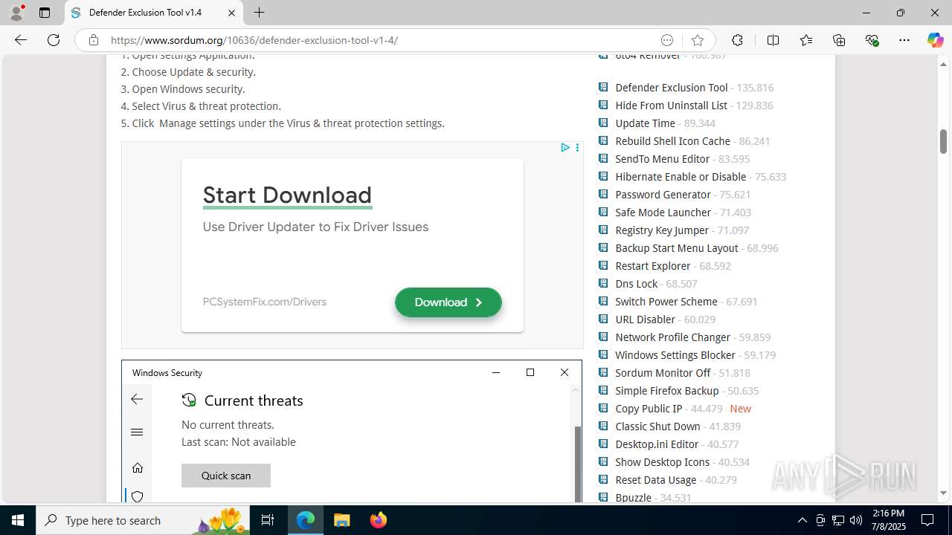Click the page vertical scrollbar thumb
This screenshot has height=535, width=952.
point(943,141)
